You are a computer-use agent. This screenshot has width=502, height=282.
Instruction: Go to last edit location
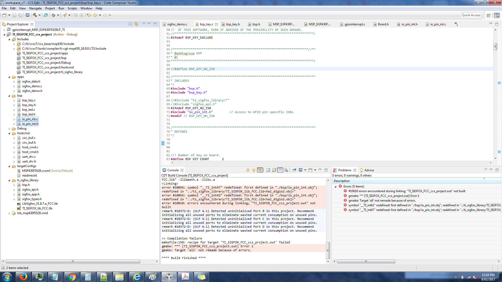(x=89, y=15)
